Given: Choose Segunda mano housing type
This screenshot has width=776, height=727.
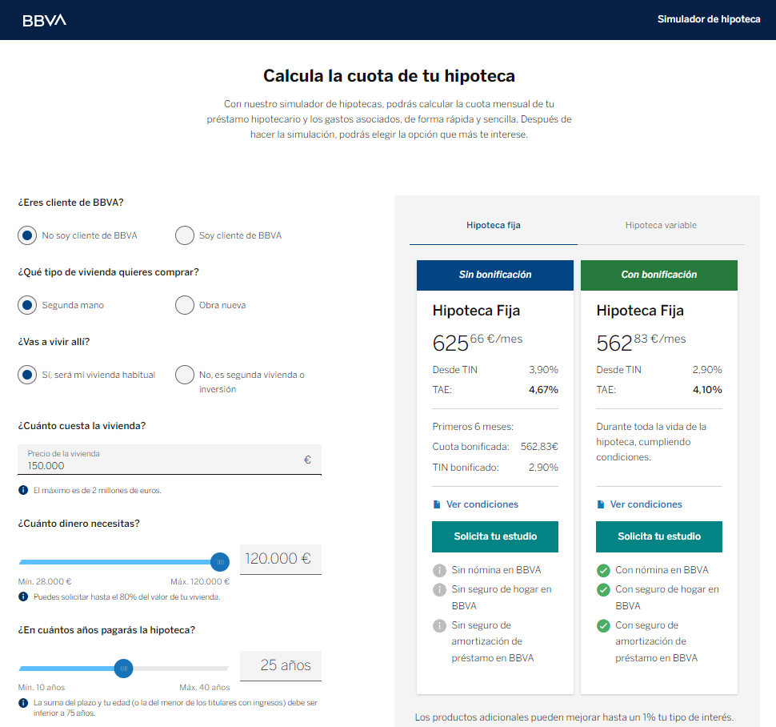Looking at the screenshot, I should (27, 305).
